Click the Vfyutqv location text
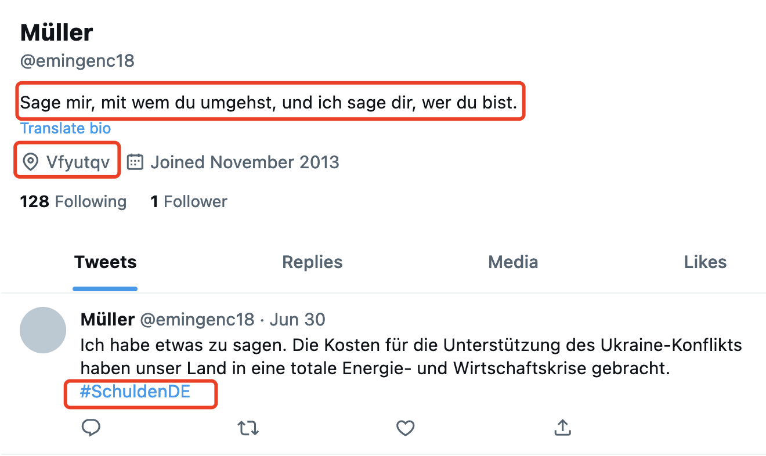This screenshot has width=766, height=456. (x=78, y=162)
